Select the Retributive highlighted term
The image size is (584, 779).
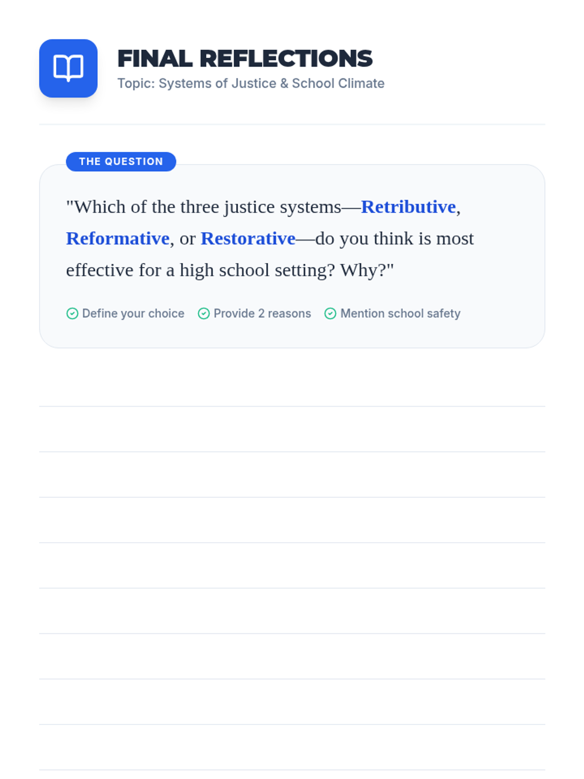408,207
